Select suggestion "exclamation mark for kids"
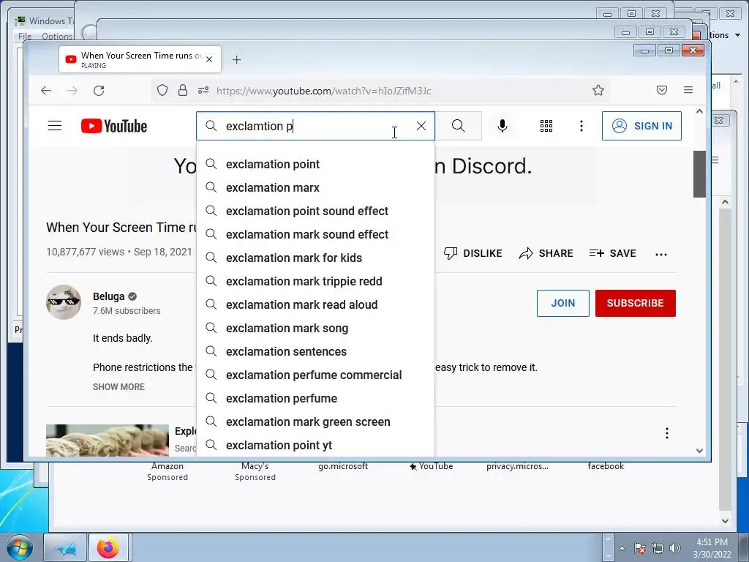749x562 pixels. coord(315,258)
